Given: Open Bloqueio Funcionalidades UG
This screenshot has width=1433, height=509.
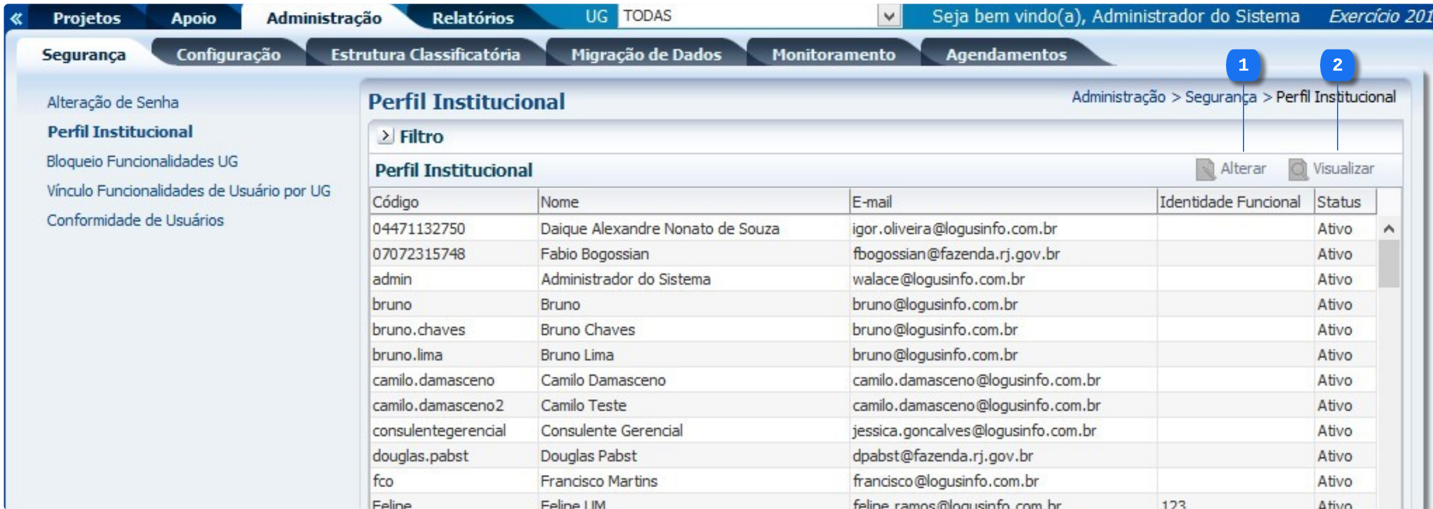Looking at the screenshot, I should point(142,161).
